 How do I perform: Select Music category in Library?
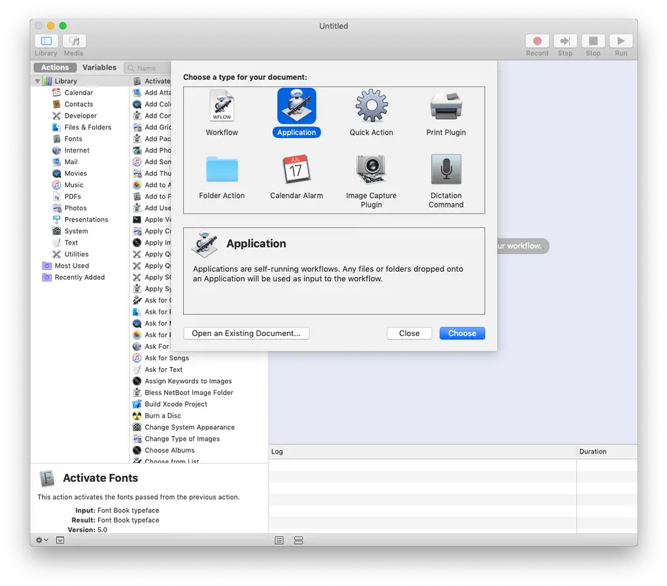click(x=74, y=185)
